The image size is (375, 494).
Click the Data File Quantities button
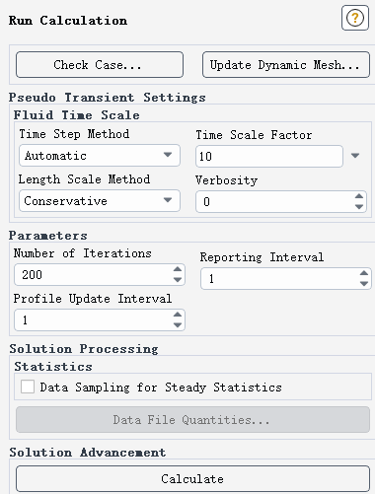coord(192,420)
